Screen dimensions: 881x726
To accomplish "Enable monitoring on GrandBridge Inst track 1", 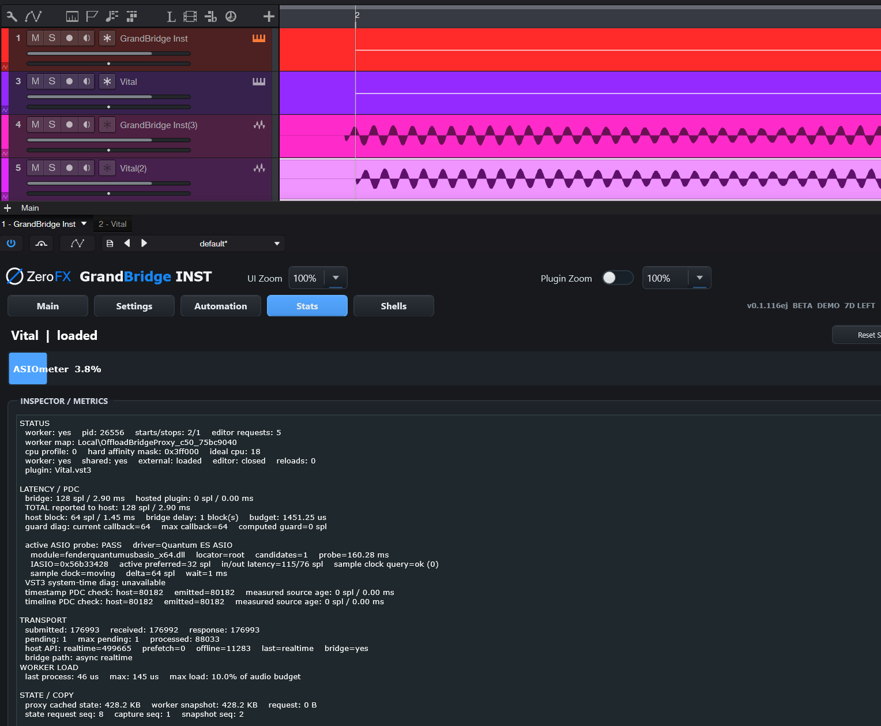I will pyautogui.click(x=86, y=38).
